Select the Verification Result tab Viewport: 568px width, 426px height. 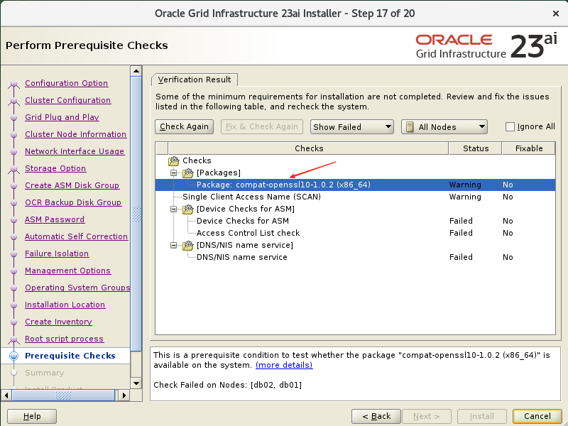[x=194, y=80]
